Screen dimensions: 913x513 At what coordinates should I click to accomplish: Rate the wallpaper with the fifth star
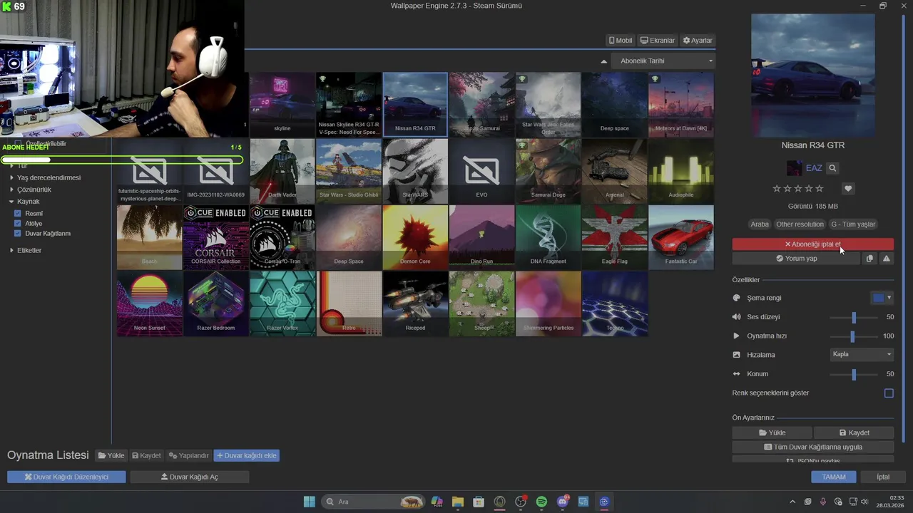(820, 189)
